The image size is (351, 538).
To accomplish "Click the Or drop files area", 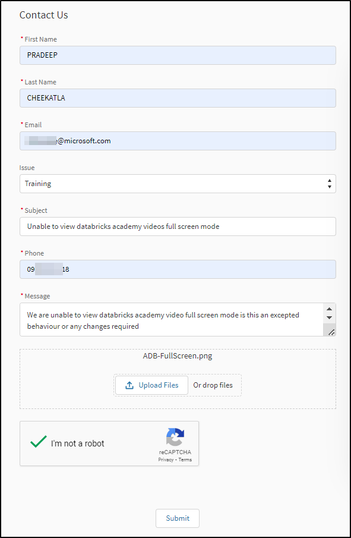I will pos(214,385).
